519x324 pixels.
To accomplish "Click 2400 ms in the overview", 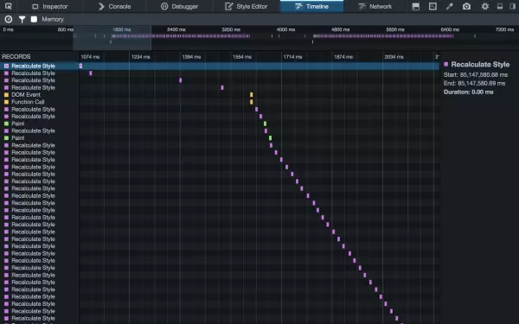I will tap(176, 29).
